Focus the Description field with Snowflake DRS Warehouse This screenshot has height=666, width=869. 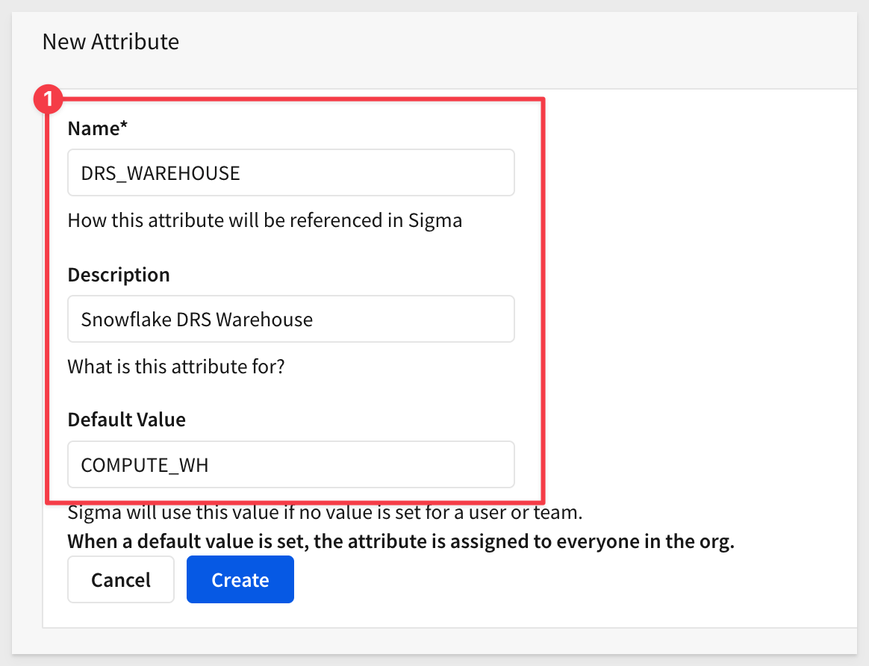pos(291,319)
